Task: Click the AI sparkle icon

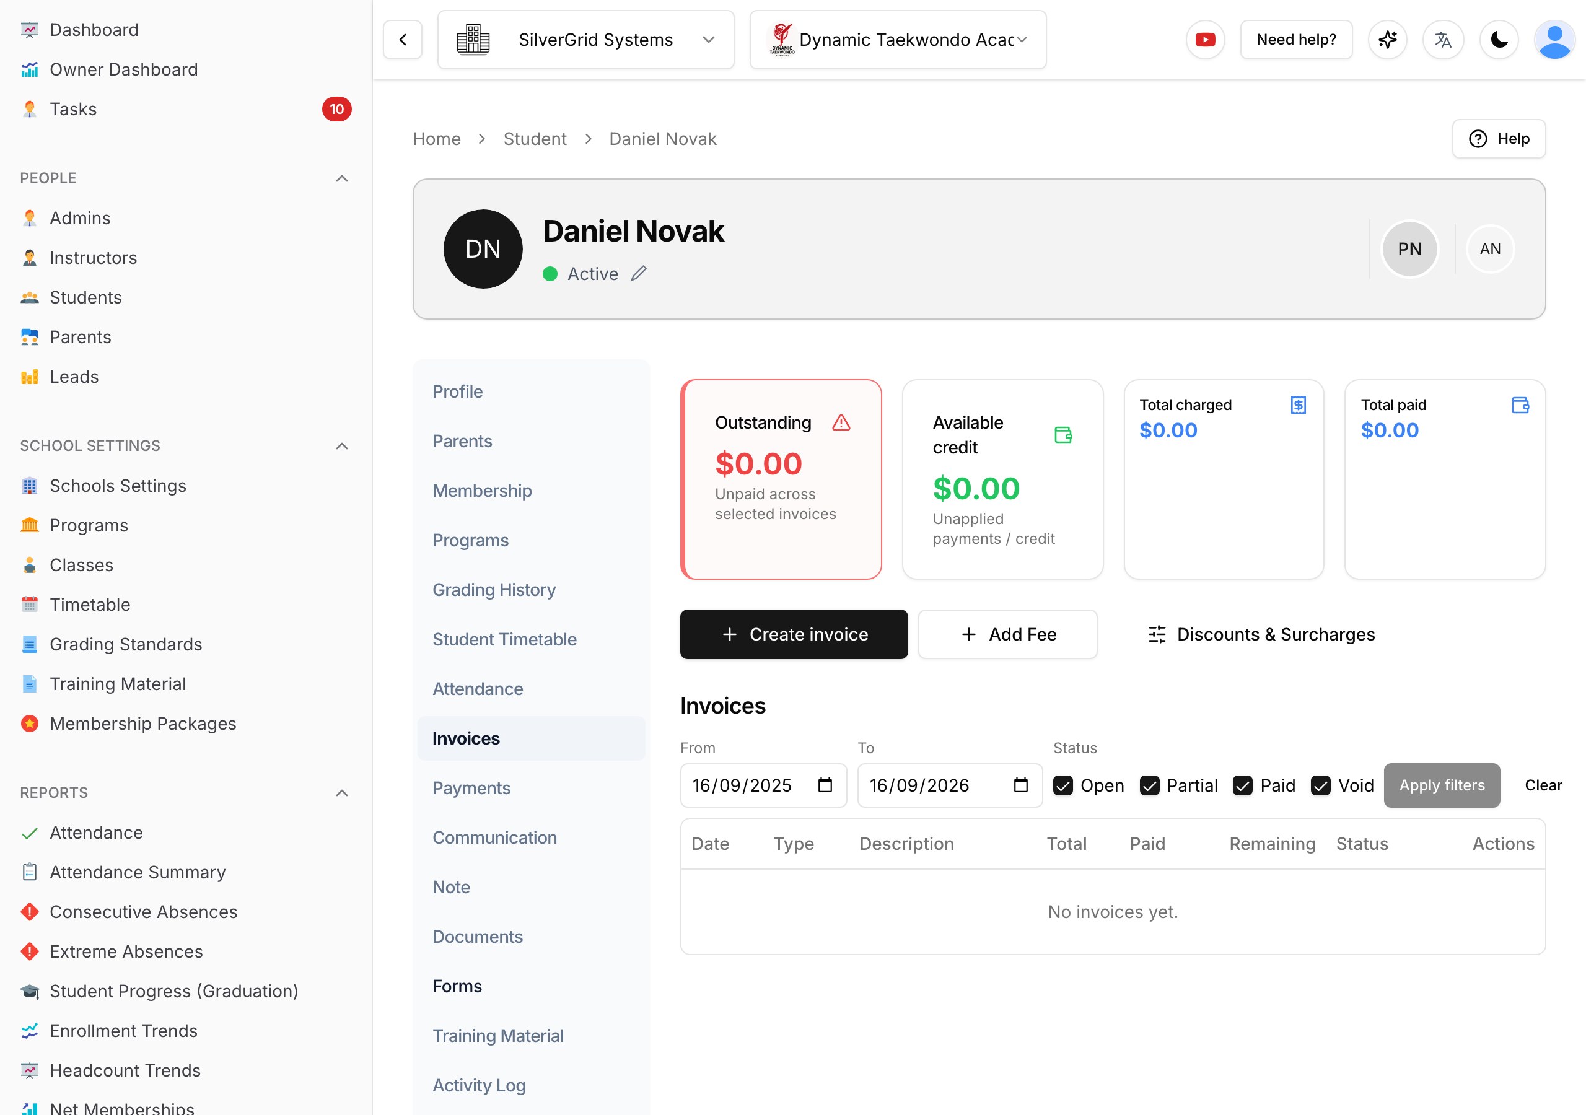Action: point(1388,40)
